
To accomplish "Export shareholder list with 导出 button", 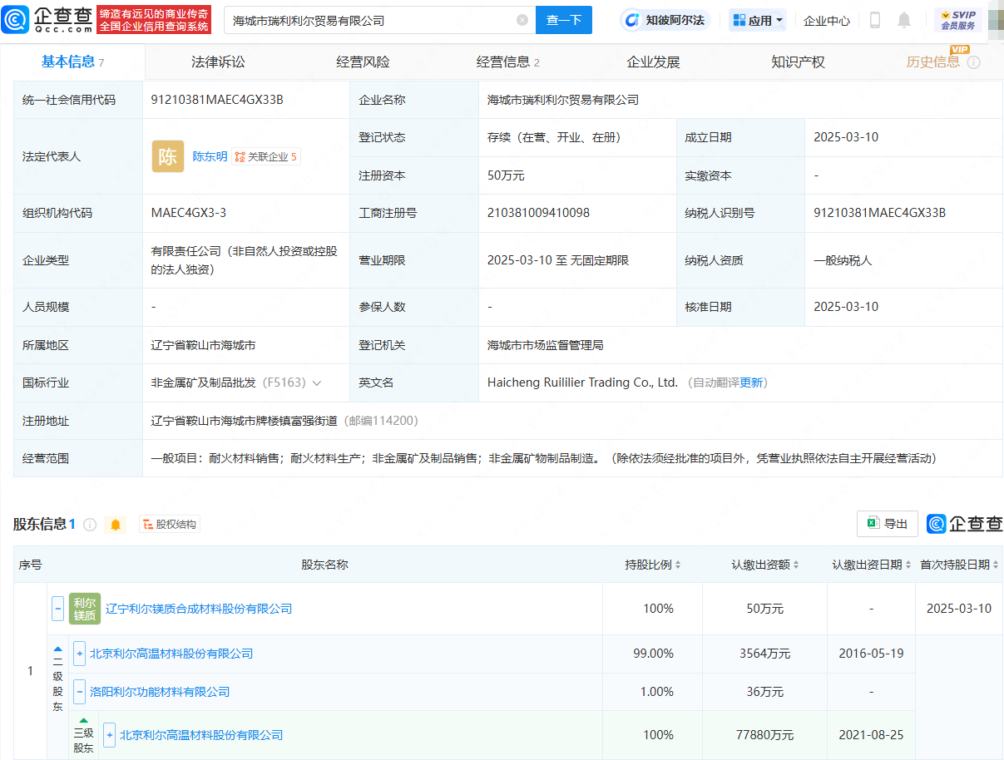I will [x=887, y=524].
